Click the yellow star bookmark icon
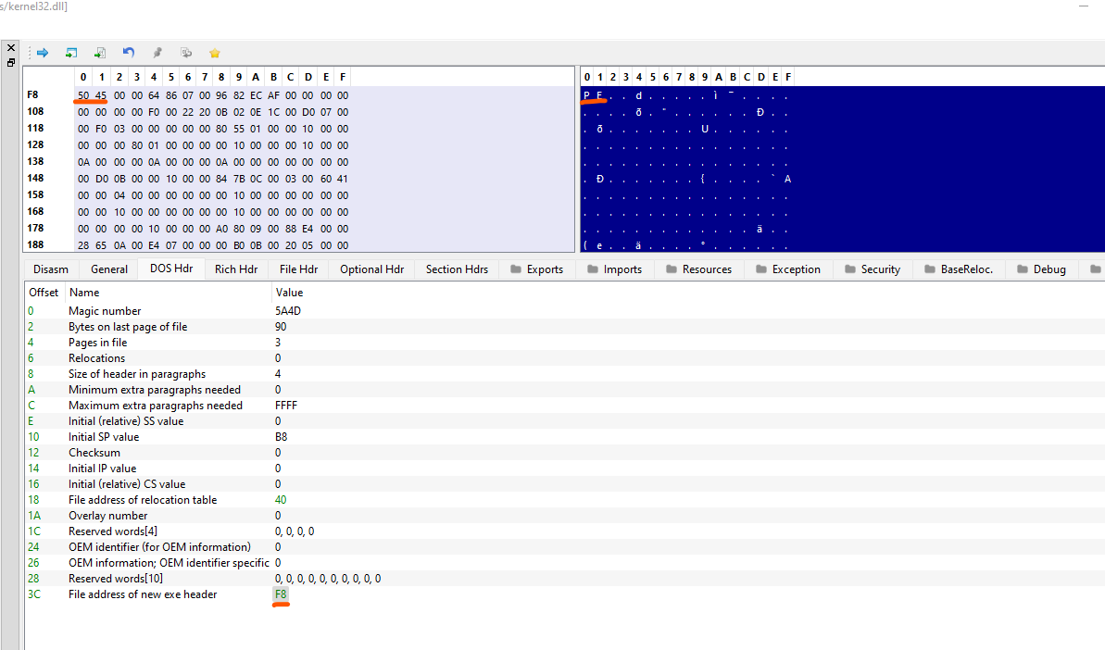 pyautogui.click(x=215, y=53)
